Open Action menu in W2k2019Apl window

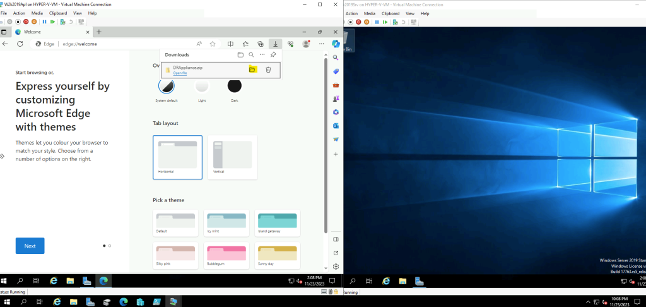coord(19,13)
